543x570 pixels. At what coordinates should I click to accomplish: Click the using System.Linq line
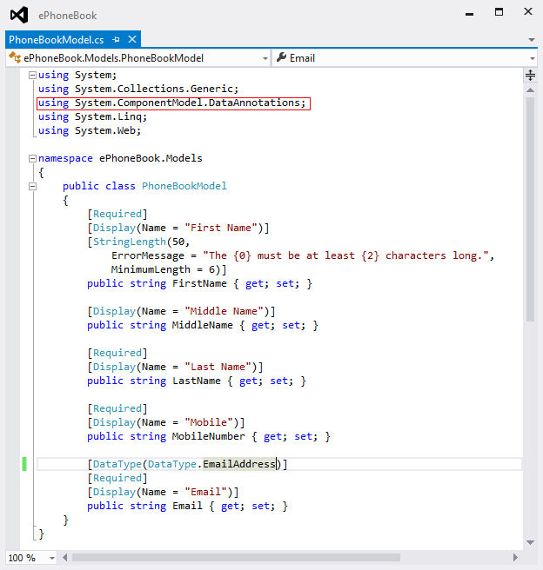[92, 117]
